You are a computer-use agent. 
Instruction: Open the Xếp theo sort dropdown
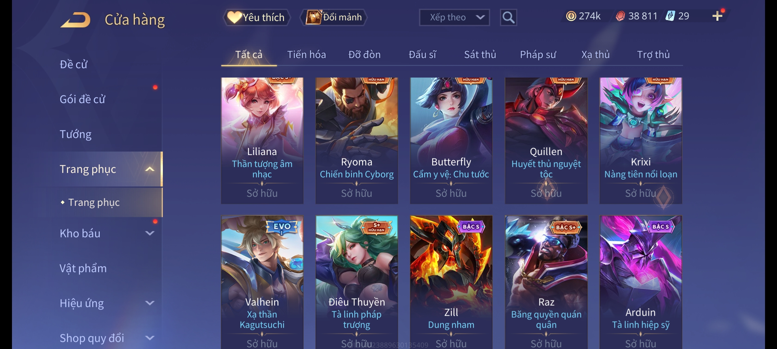click(454, 17)
